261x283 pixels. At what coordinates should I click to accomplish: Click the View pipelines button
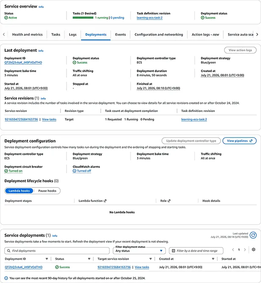(x=239, y=141)
